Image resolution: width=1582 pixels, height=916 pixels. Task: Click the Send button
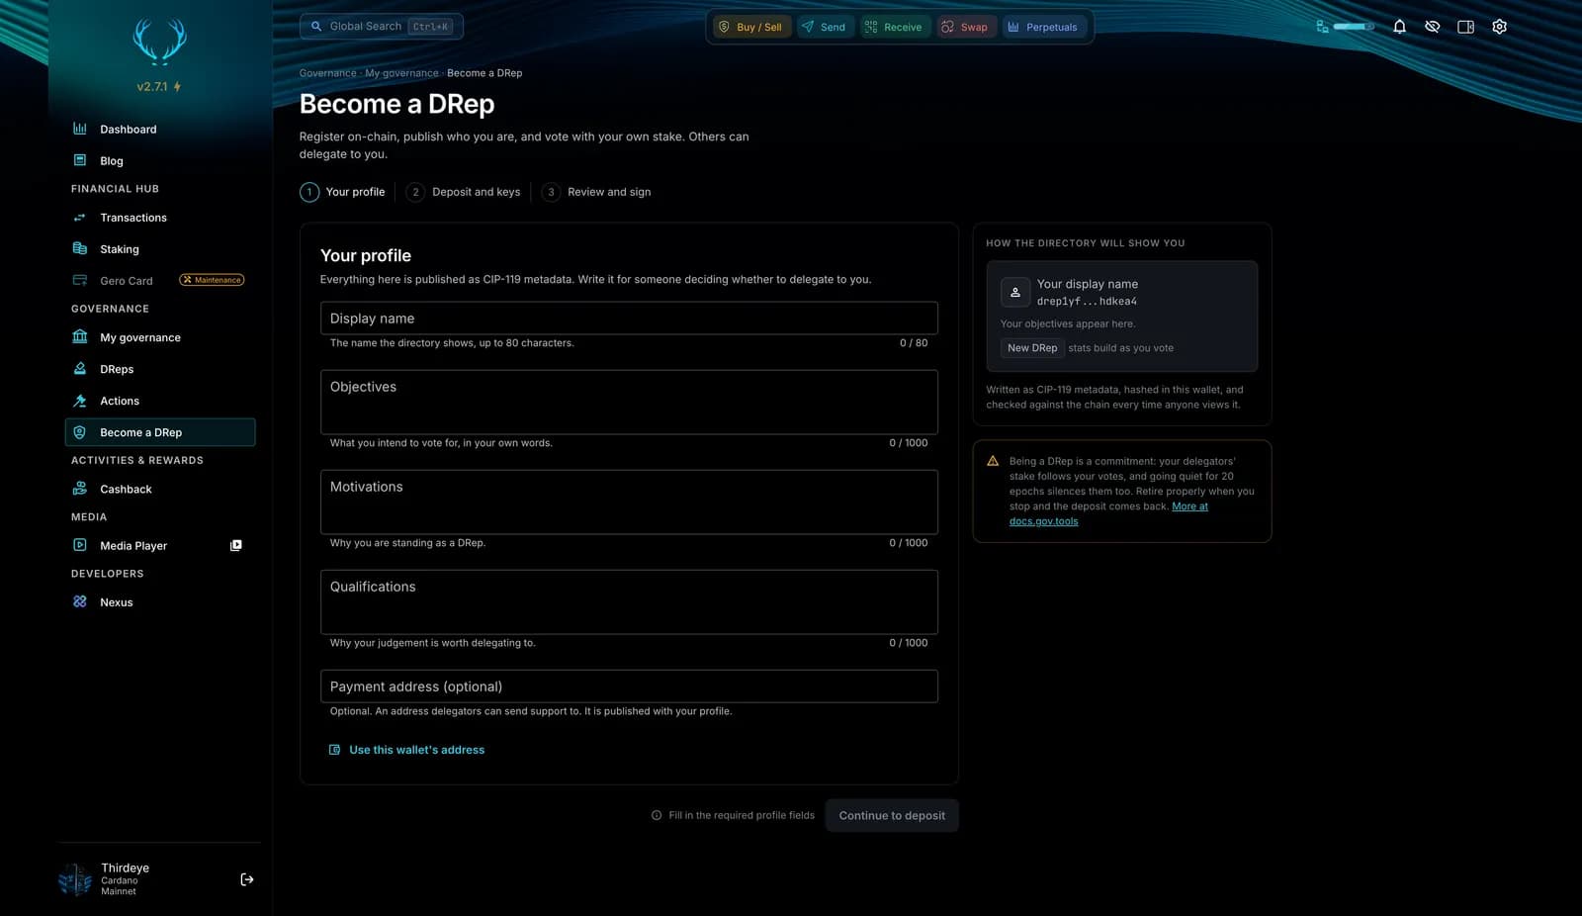(824, 27)
